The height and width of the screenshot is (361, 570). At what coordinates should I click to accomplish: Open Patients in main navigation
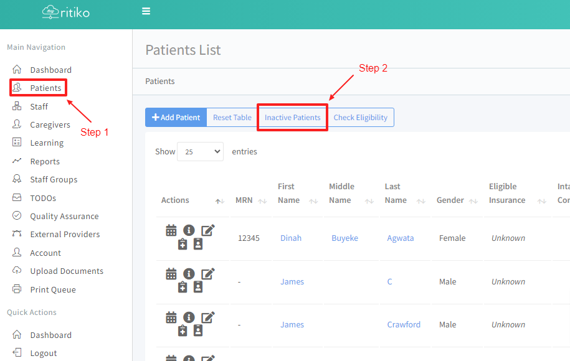coord(45,88)
